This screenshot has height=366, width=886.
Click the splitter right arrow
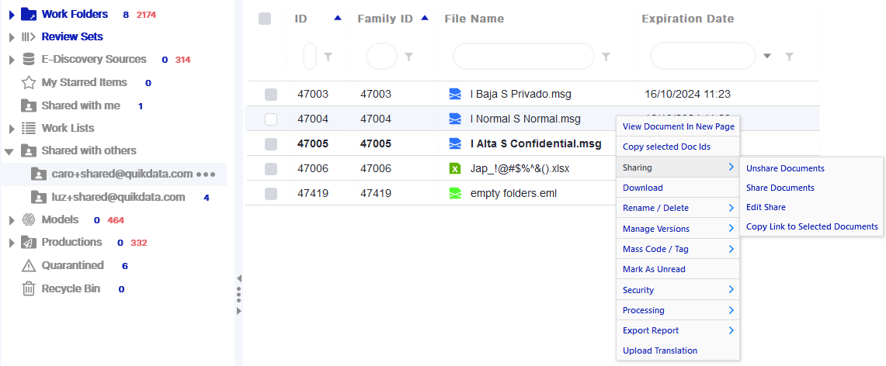pos(239,311)
